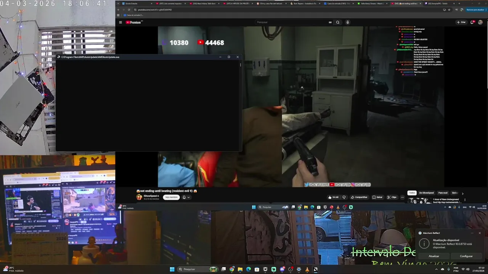488x274 pixels.
Task: Open the YouTube account avatar menu
Action: point(480,22)
